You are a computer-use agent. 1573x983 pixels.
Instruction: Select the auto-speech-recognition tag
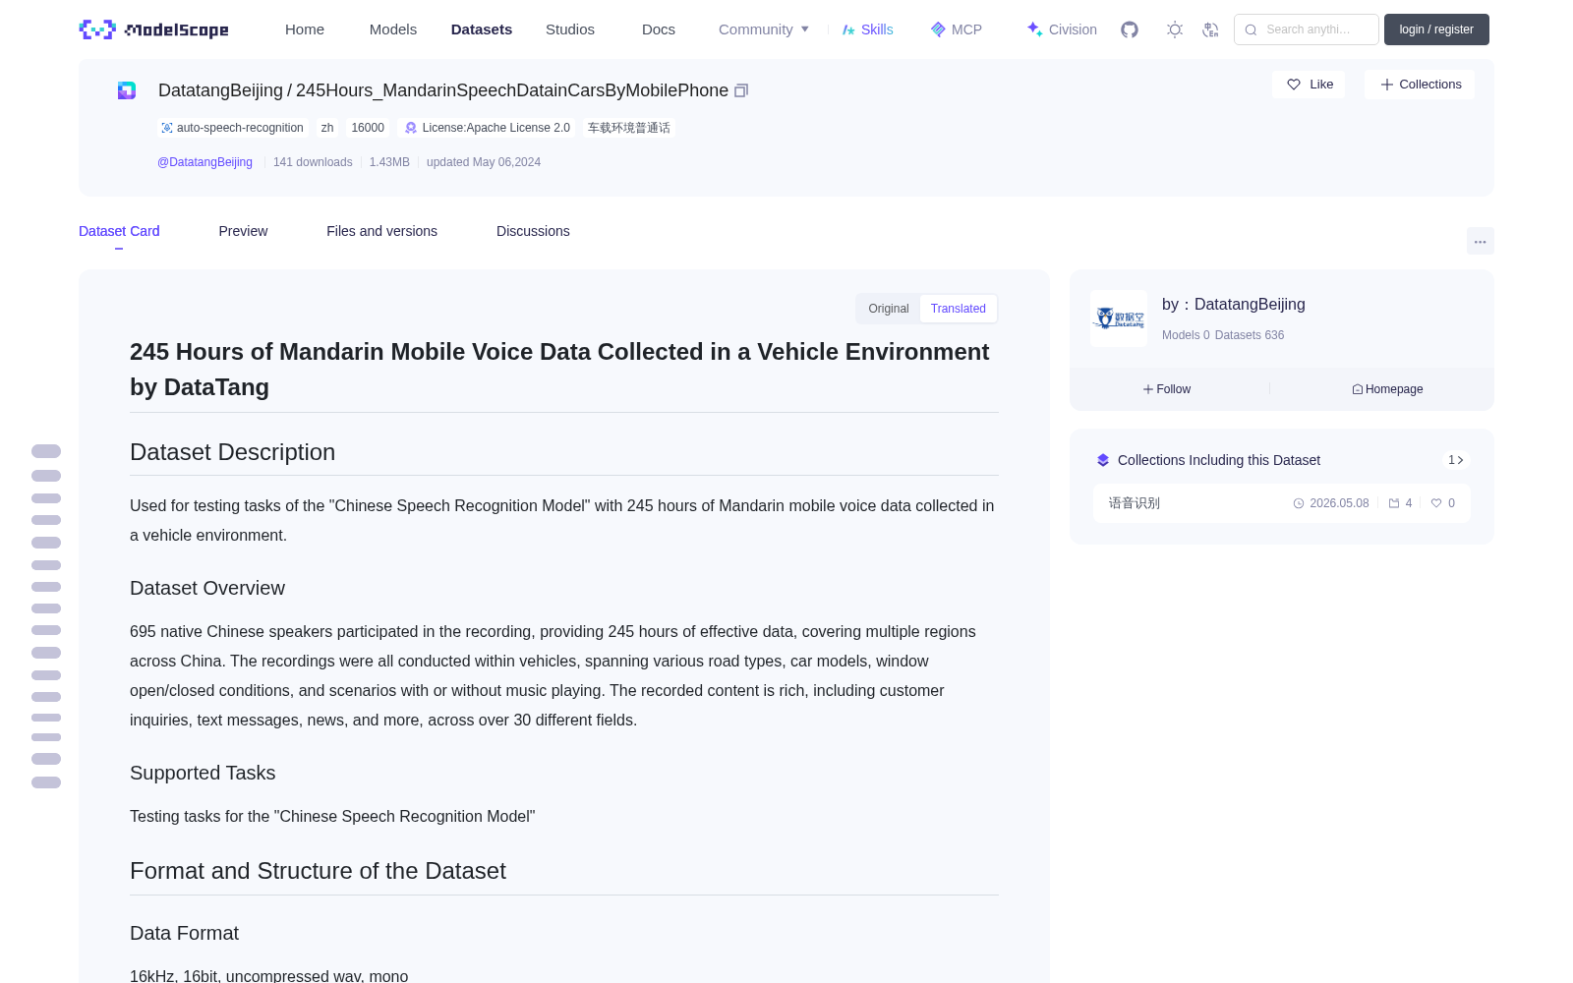[x=233, y=128]
